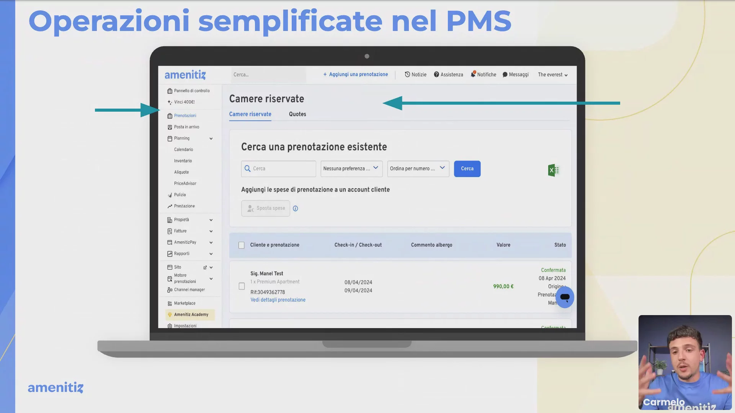Click the Amenitiz Academy diamond icon
The image size is (735, 413).
click(170, 315)
